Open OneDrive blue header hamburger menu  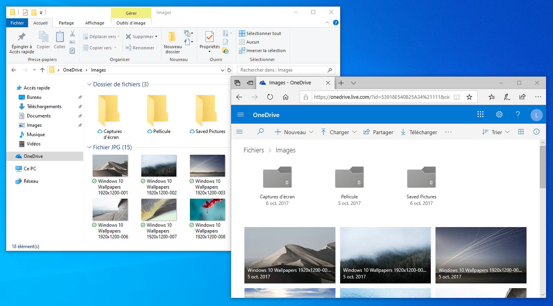click(x=241, y=115)
